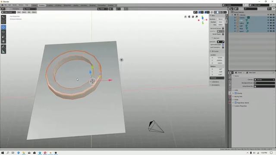The height and width of the screenshot is (155, 276).
Task: Open the viewport shading options dropdown
Action: pyautogui.click(x=225, y=12)
